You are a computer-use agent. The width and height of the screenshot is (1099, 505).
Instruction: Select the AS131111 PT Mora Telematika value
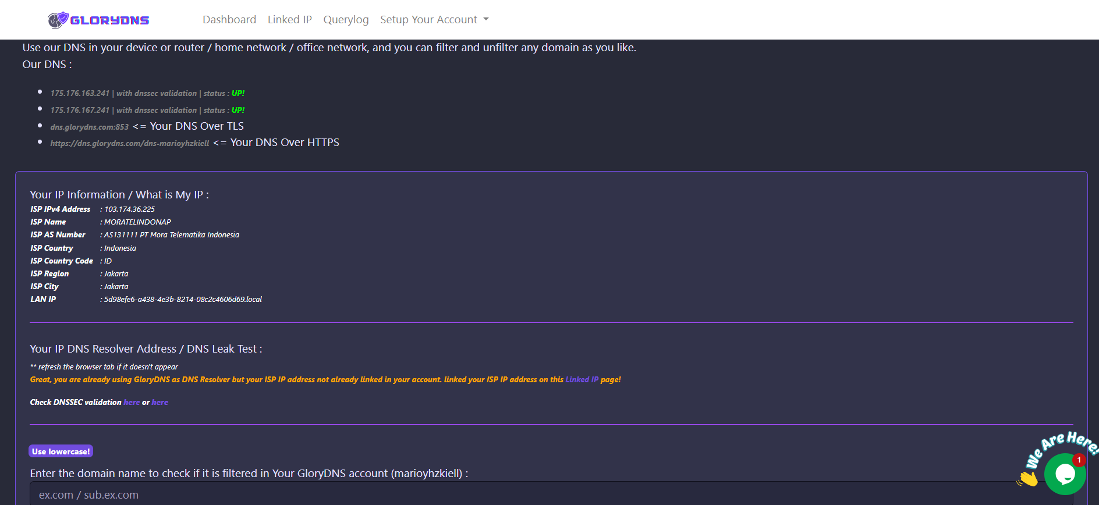click(172, 235)
